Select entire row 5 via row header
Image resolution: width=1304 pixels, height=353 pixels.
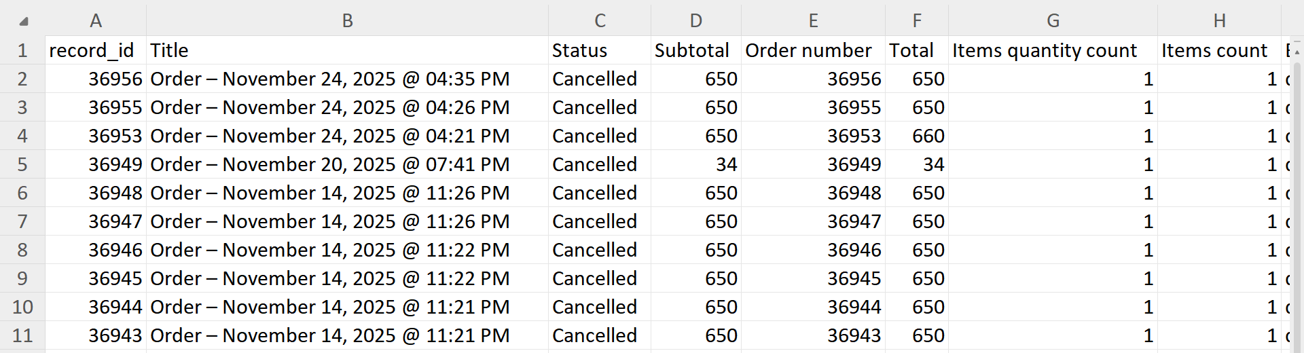(22, 164)
